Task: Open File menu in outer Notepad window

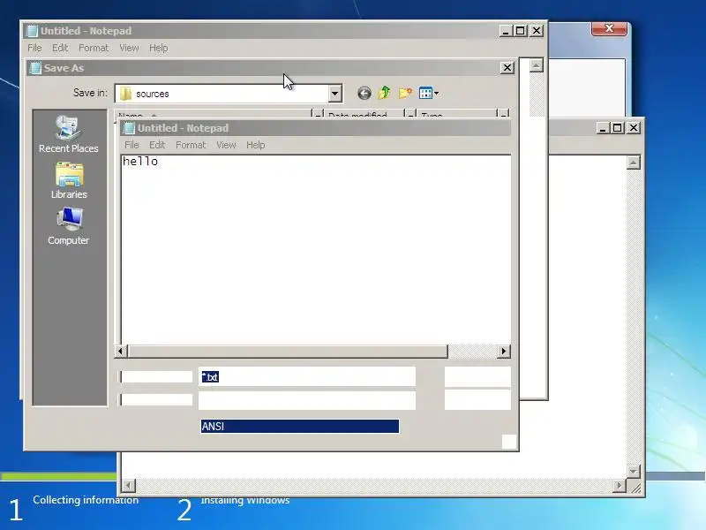Action: (34, 48)
